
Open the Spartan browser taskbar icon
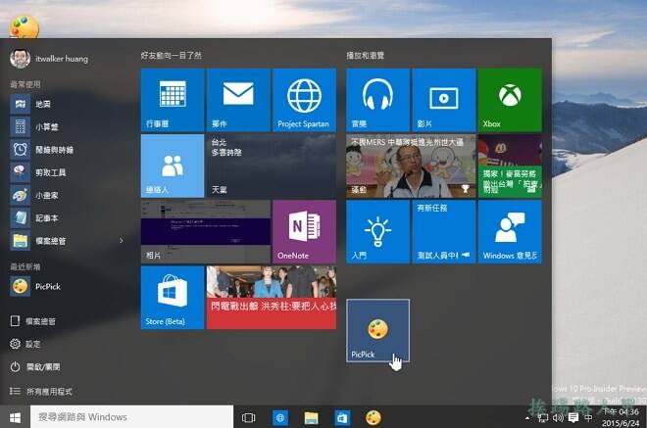(x=280, y=417)
